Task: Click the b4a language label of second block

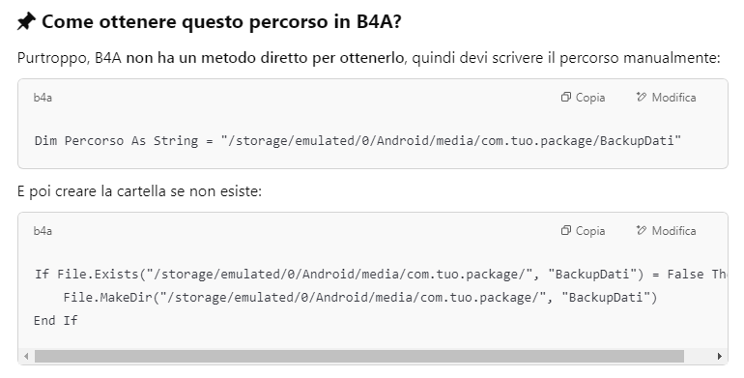Action: [x=43, y=231]
